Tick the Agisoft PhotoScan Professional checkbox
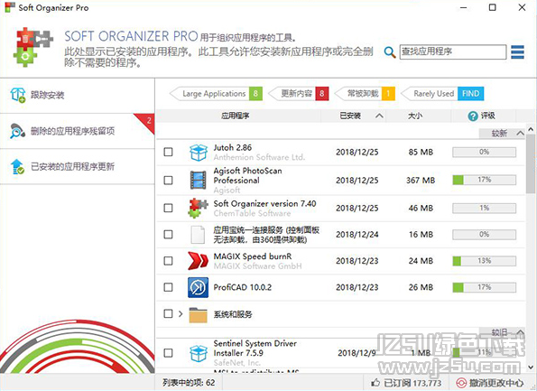Screen dimensions: 537x391 [x=168, y=181]
